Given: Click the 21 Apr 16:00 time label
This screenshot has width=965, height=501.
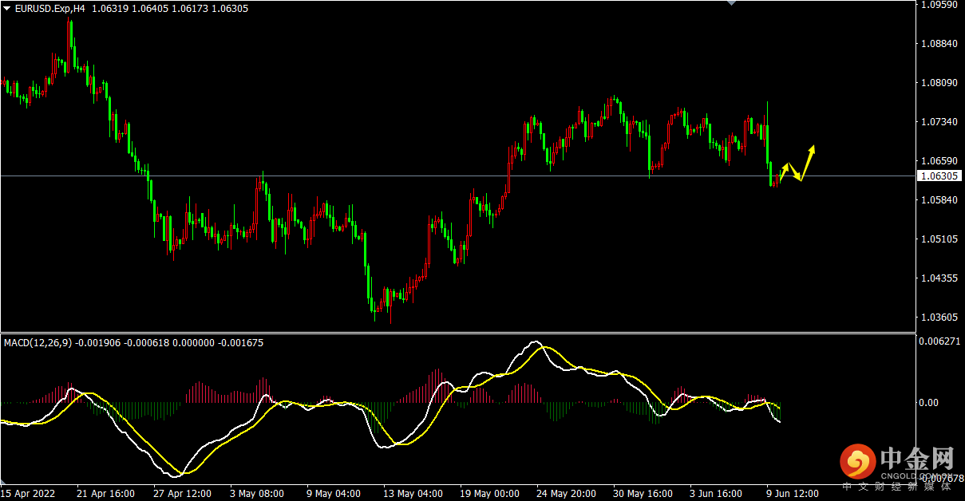Looking at the screenshot, I should [x=105, y=494].
